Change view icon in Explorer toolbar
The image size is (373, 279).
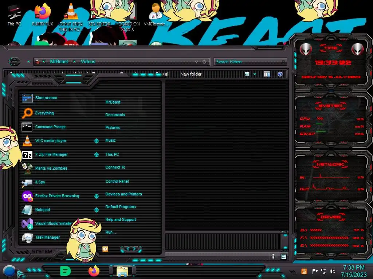(x=247, y=74)
